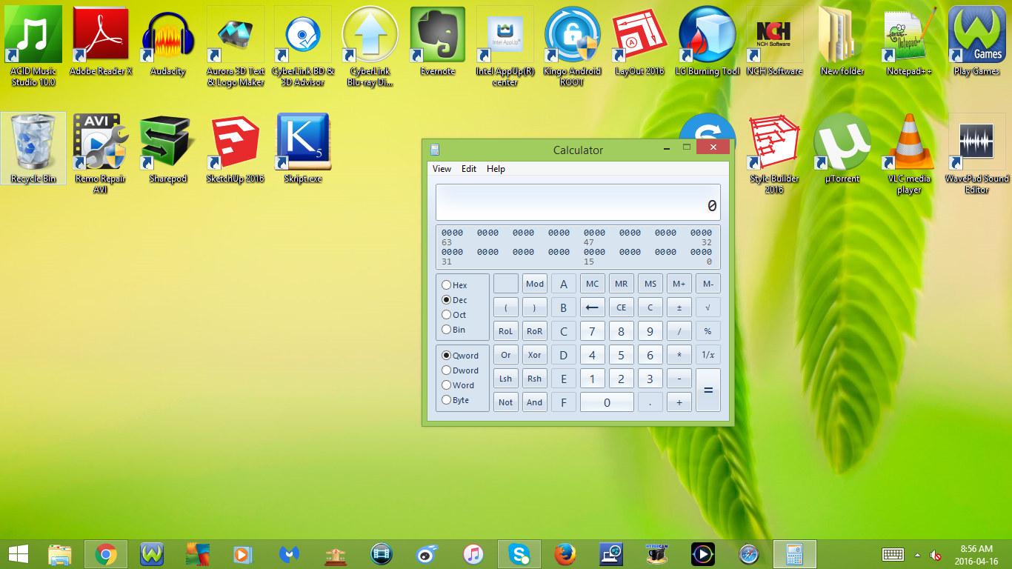Viewport: 1012px width, 569px height.
Task: Select Byte word size
Action: click(x=447, y=400)
